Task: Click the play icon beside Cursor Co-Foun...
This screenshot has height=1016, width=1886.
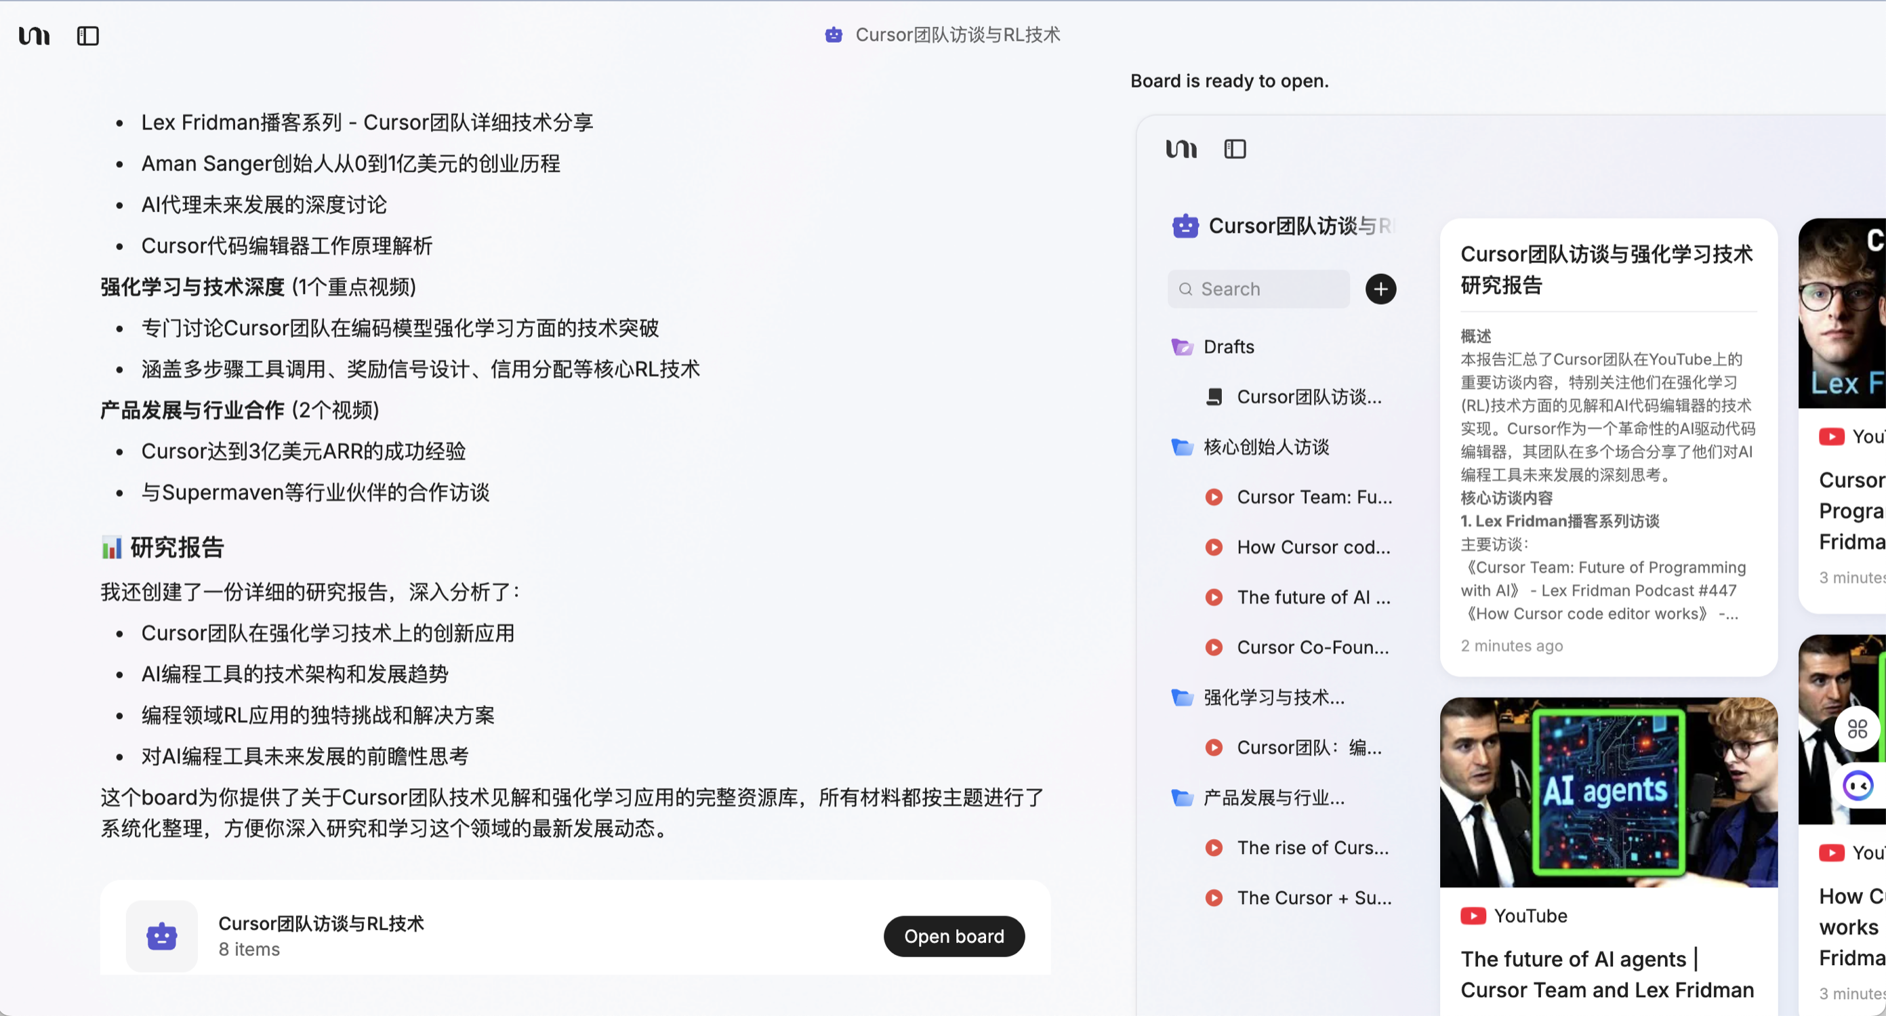Action: tap(1214, 647)
